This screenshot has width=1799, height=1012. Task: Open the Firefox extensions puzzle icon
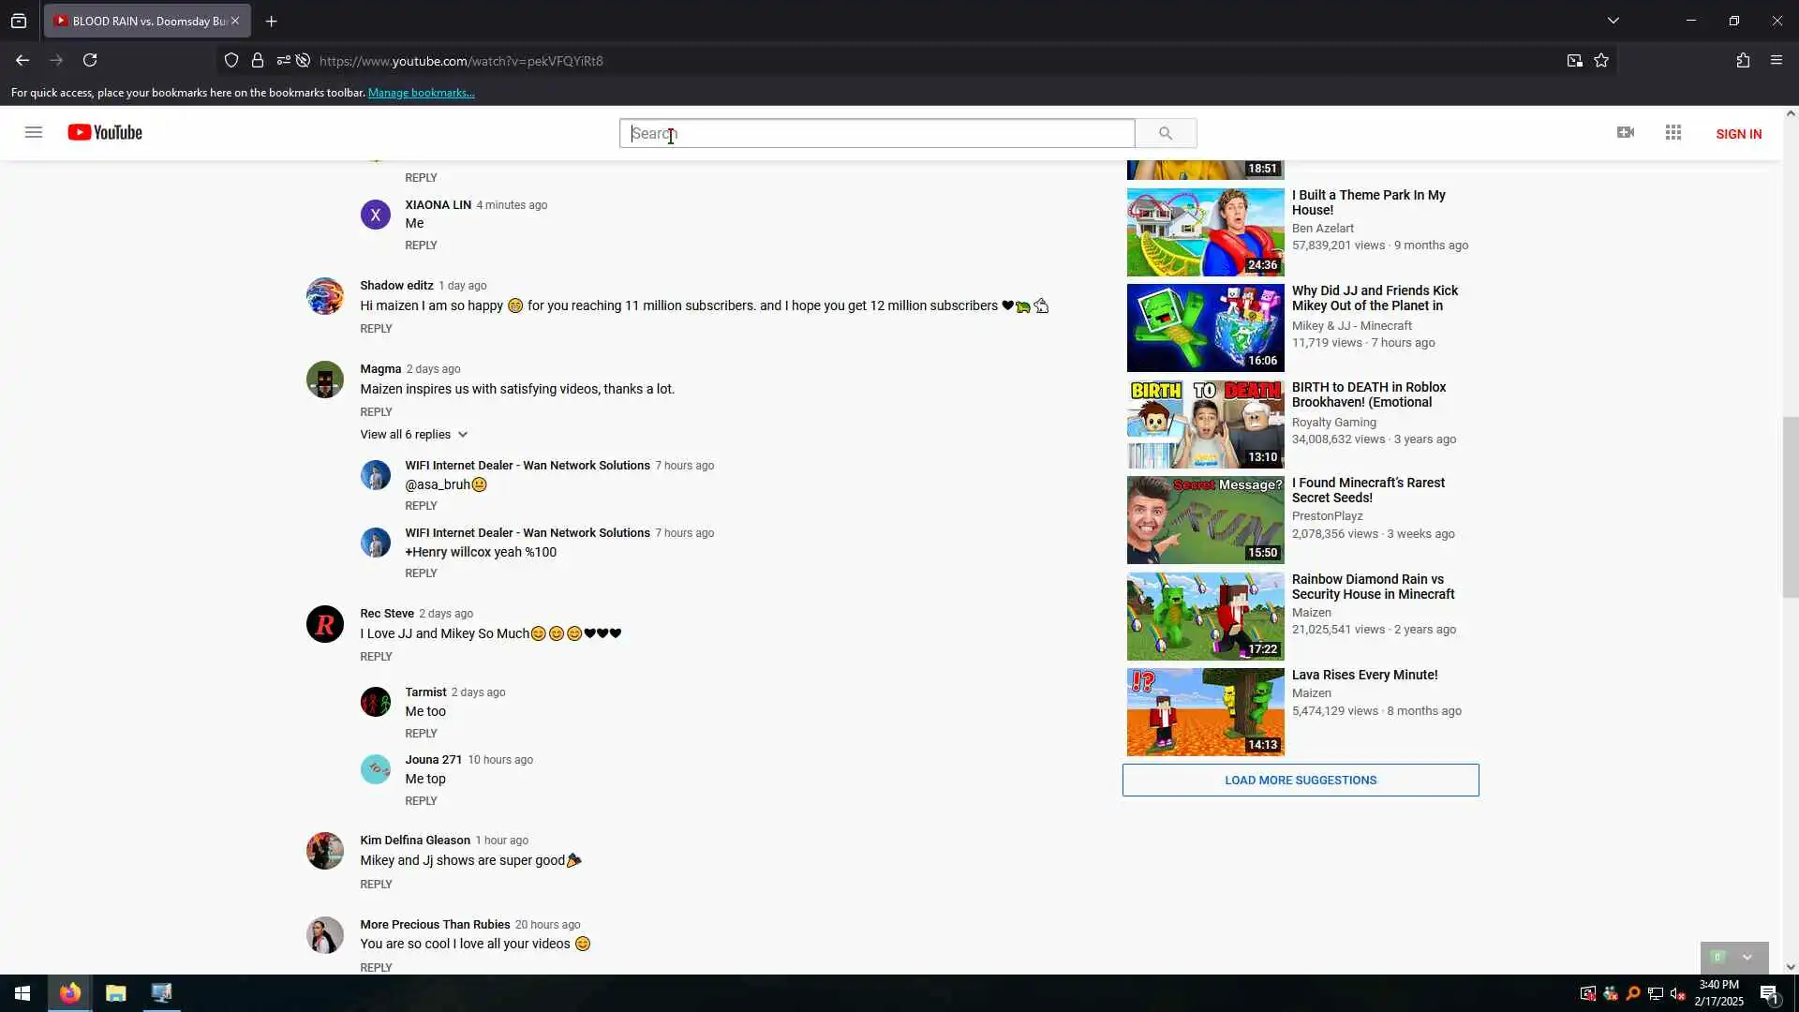tap(1743, 61)
